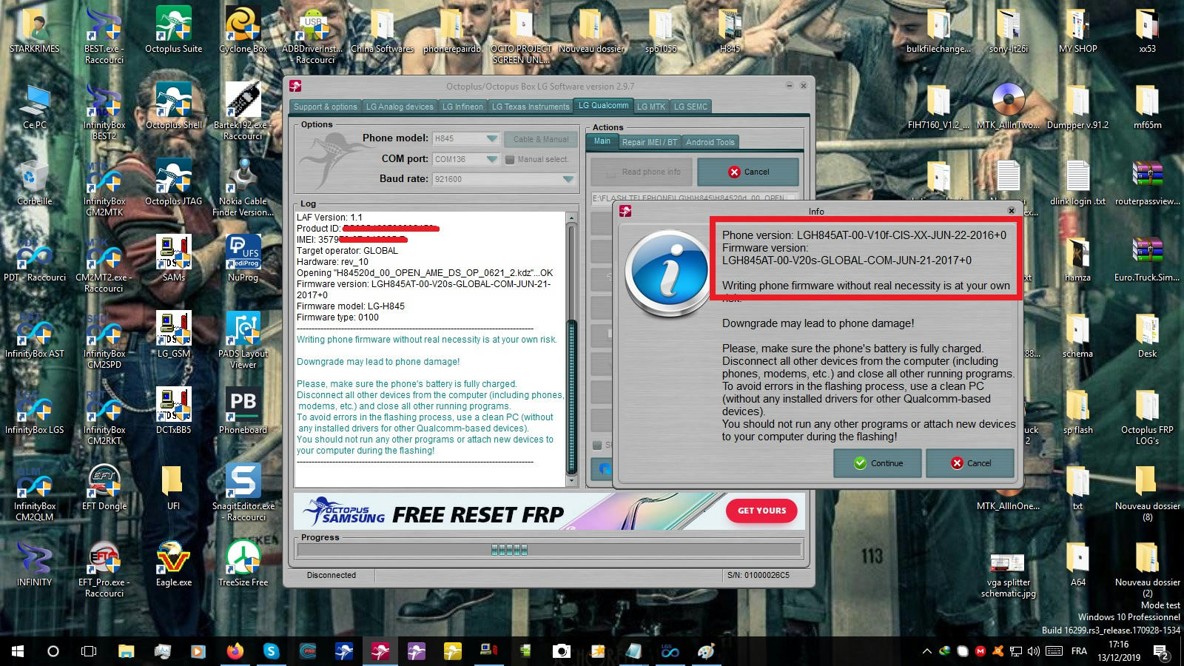Click the flashing progress bar
This screenshot has width=1184, height=666.
pos(549,550)
